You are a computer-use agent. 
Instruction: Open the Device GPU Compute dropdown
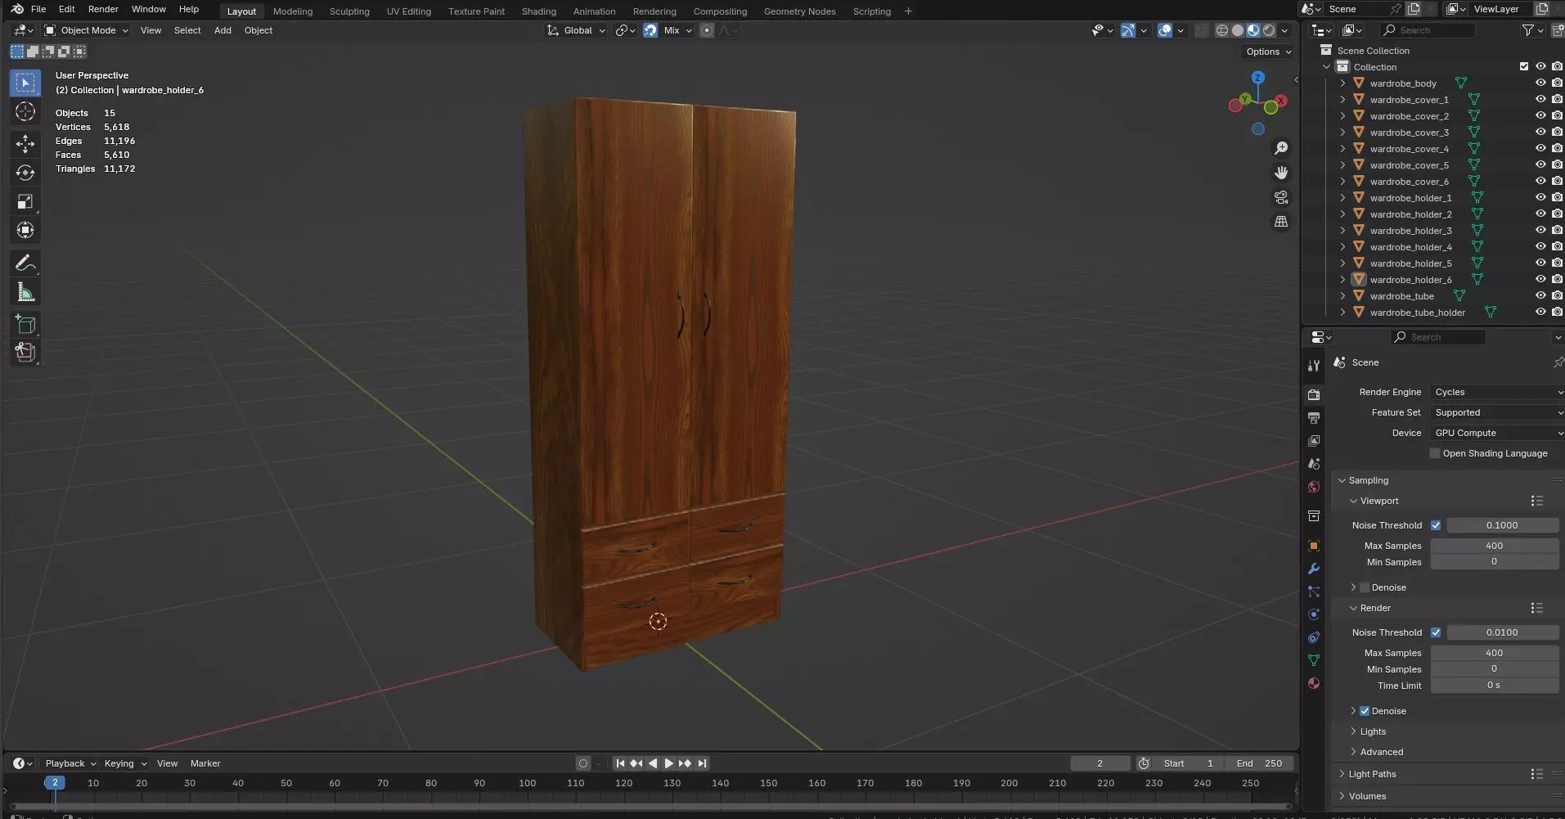(x=1497, y=433)
